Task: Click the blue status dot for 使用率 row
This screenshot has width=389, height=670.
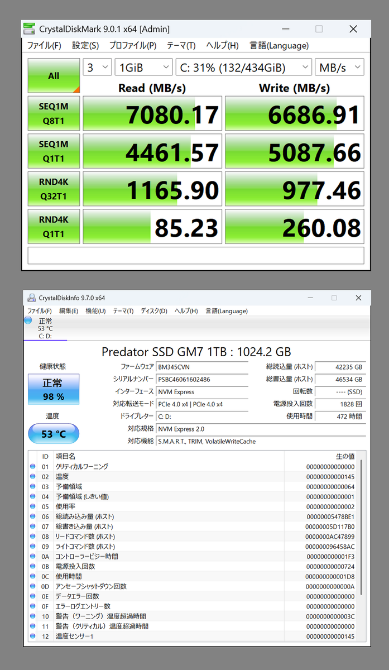Action: pos(32,506)
